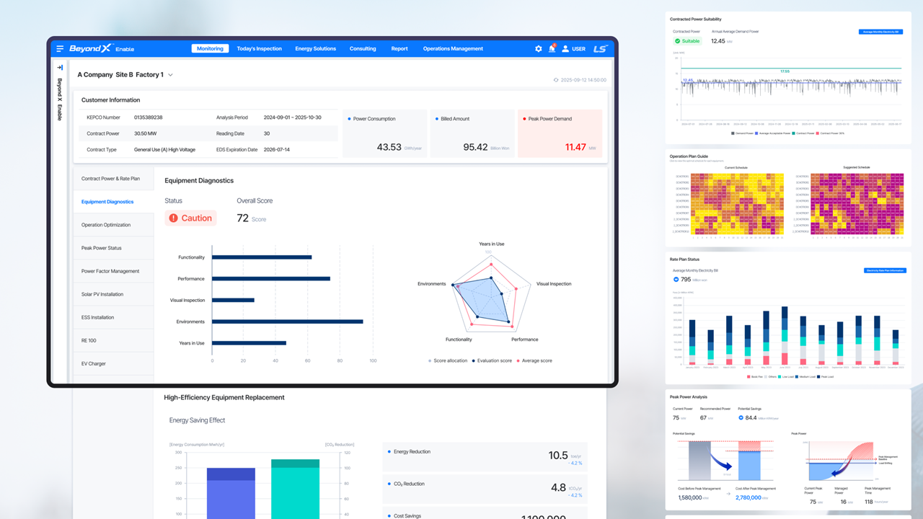This screenshot has height=519, width=923.
Task: Check notifications via the bell icon
Action: click(x=552, y=49)
